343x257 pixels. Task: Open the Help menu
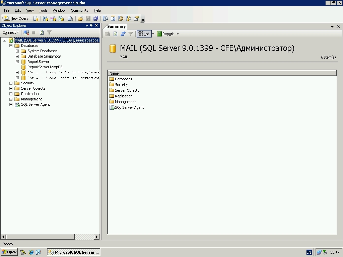(x=97, y=10)
